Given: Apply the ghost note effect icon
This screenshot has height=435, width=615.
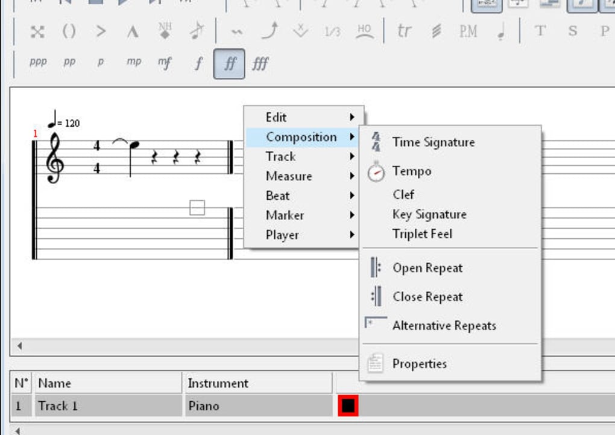Looking at the screenshot, I should pos(69,32).
